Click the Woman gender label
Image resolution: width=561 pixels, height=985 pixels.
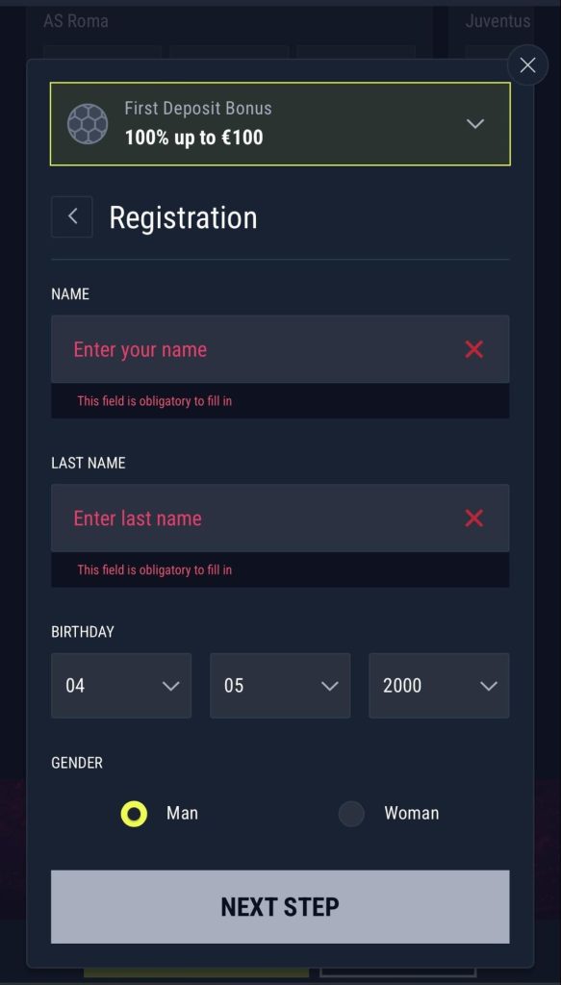click(412, 813)
